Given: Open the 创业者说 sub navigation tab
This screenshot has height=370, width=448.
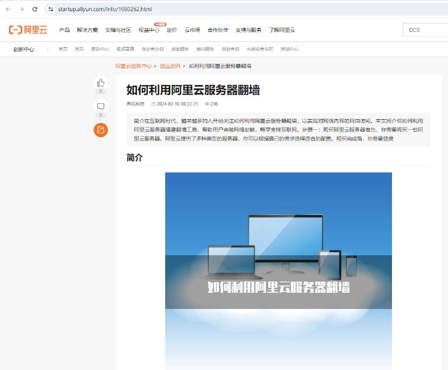Looking at the screenshot, I should [x=230, y=49].
